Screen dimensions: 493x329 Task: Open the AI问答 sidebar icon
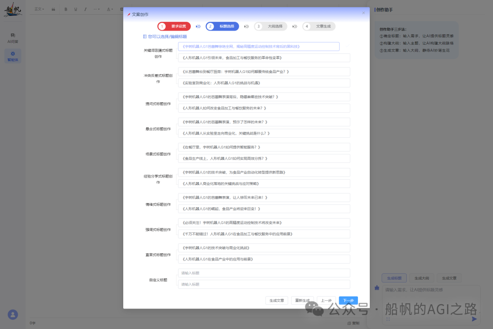[x=13, y=38]
